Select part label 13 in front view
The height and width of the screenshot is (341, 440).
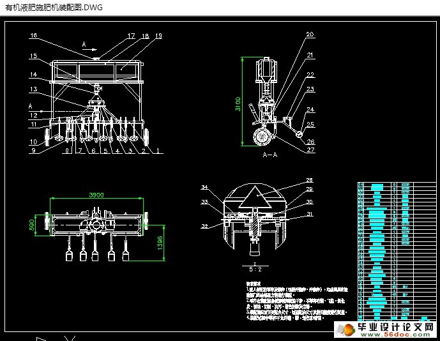click(x=33, y=89)
